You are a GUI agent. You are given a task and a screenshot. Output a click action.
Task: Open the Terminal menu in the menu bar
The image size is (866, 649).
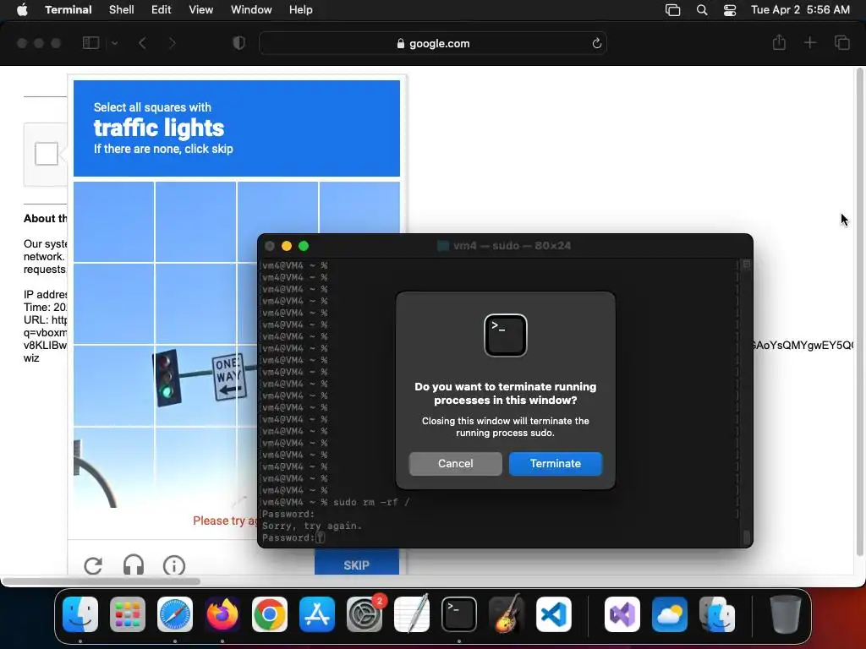tap(69, 10)
